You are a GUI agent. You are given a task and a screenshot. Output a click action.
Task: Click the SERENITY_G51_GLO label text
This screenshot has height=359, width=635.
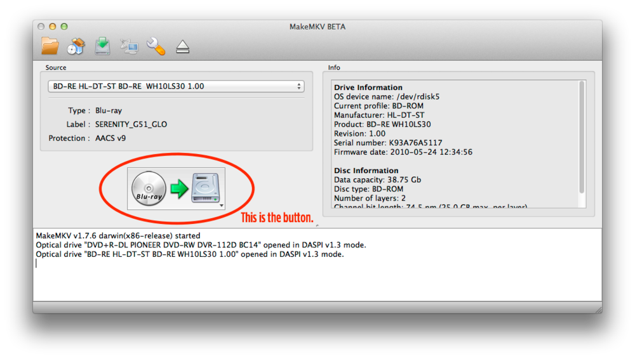pyautogui.click(x=131, y=124)
